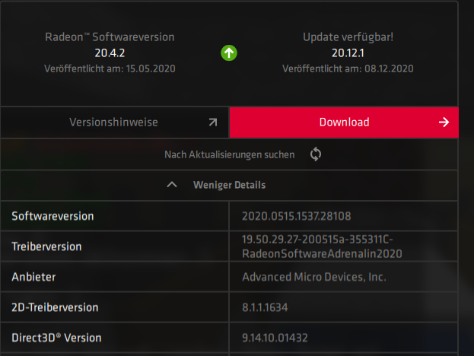The width and height of the screenshot is (474, 356).
Task: Click the Radeon Softwareversion heading
Action: (x=110, y=37)
